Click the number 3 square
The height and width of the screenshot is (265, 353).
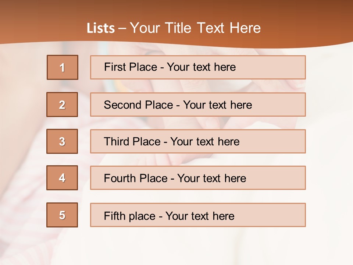(62, 141)
